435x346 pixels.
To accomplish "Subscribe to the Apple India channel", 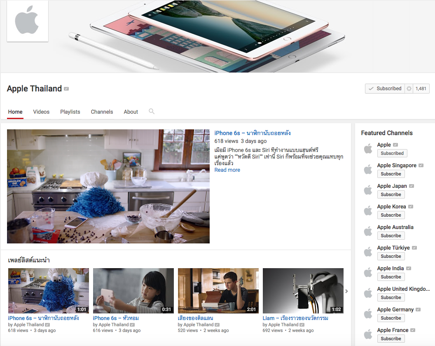I will pyautogui.click(x=391, y=277).
